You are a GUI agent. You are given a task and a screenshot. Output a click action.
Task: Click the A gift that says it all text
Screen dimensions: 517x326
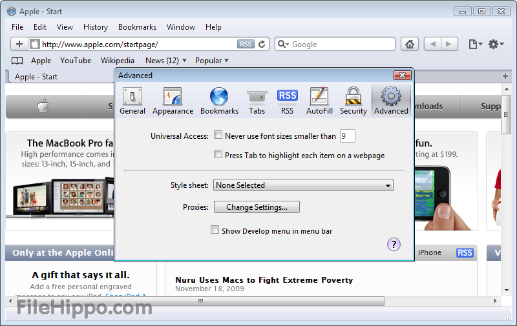click(x=81, y=275)
